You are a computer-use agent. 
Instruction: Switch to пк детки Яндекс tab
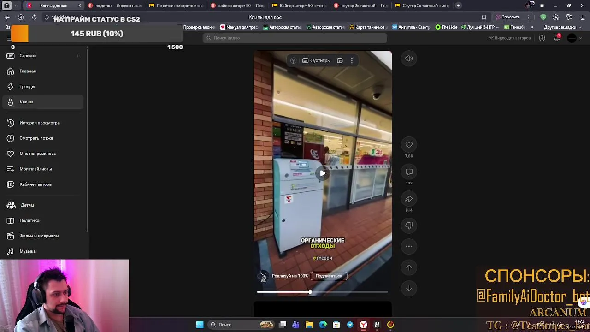click(115, 6)
